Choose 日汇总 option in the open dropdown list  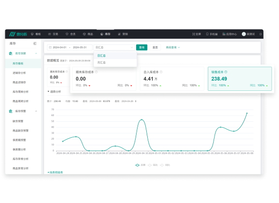point(115,56)
